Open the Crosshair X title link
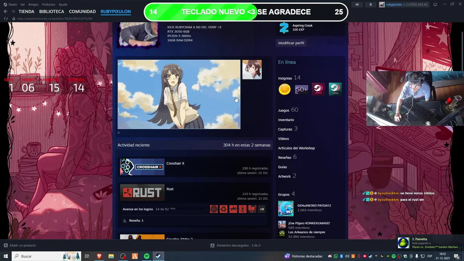Image resolution: width=464 pixels, height=261 pixels. tap(175, 163)
